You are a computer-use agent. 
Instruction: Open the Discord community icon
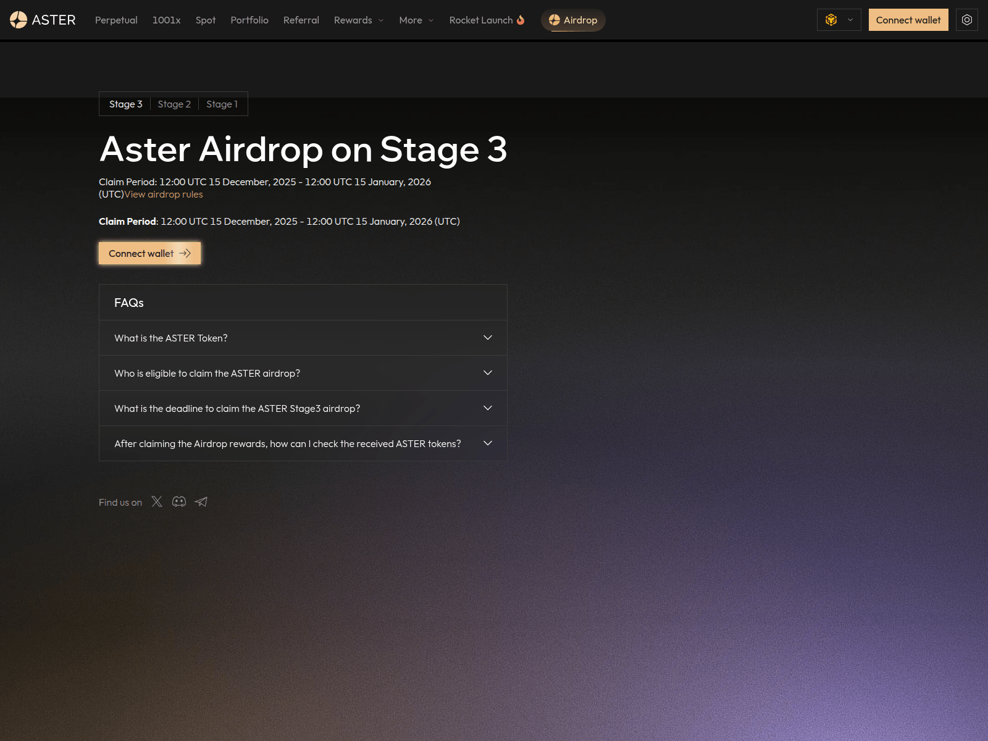tap(179, 501)
